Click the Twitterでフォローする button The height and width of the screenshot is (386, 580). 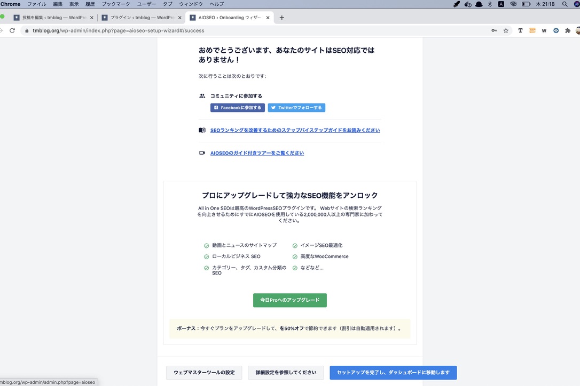[x=296, y=108]
